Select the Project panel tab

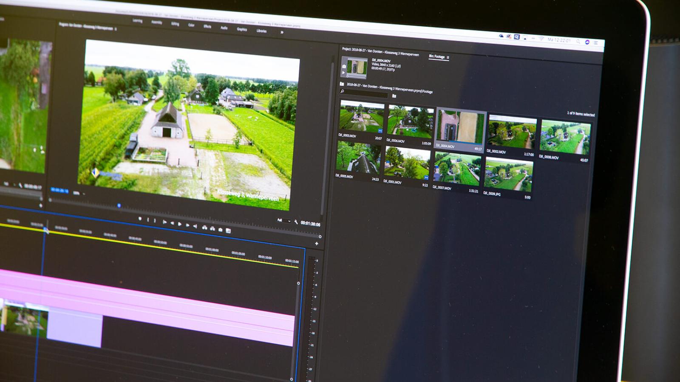point(380,52)
